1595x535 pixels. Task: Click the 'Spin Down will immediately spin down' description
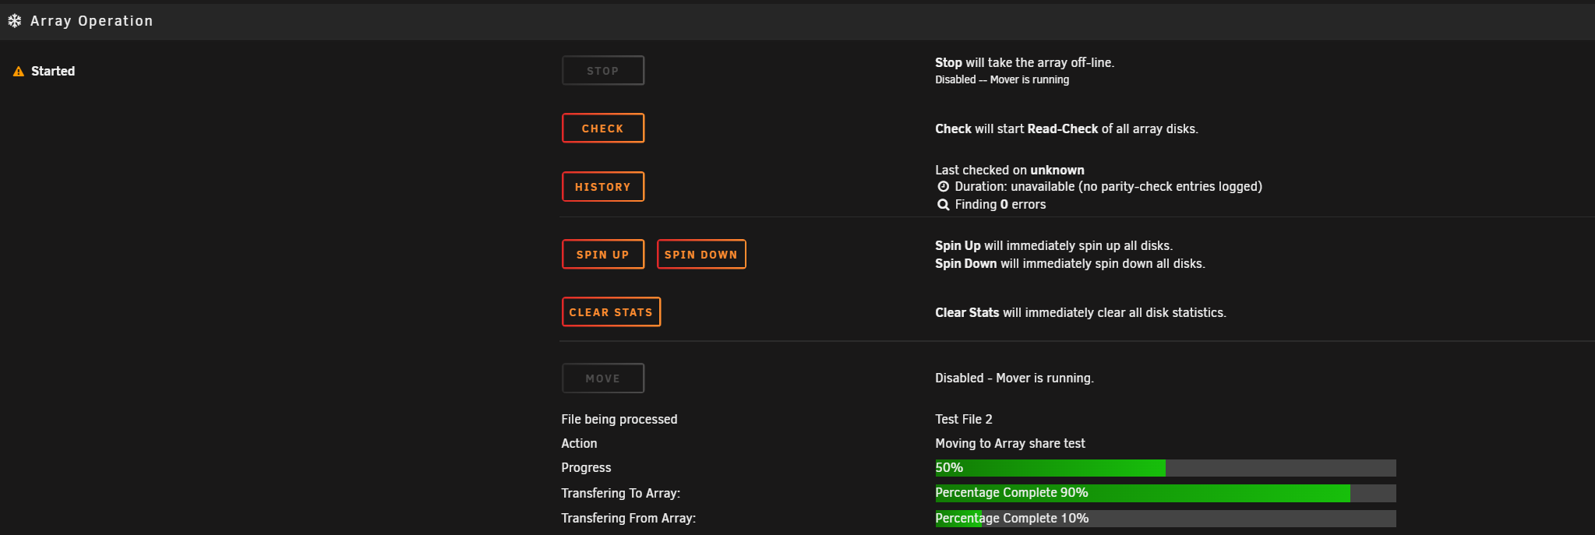1070,263
